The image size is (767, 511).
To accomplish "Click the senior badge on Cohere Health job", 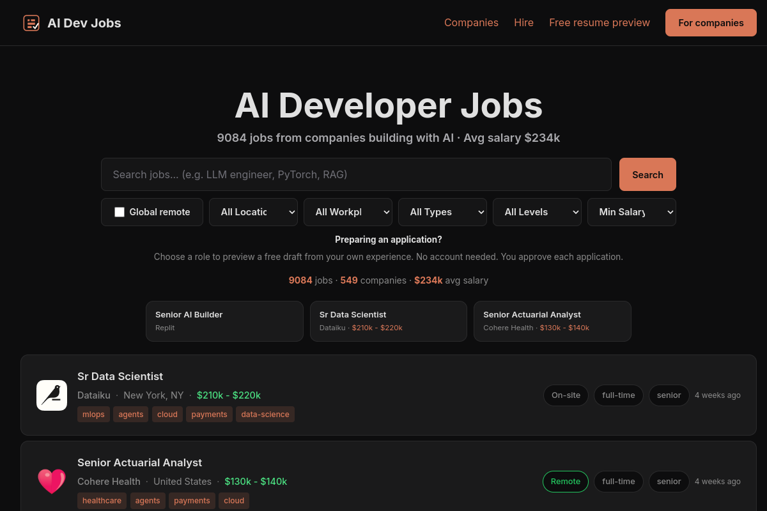I will [x=669, y=482].
